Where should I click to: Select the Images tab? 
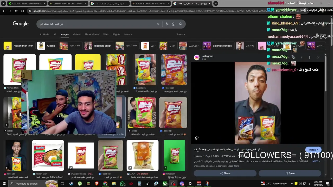coord(65,34)
